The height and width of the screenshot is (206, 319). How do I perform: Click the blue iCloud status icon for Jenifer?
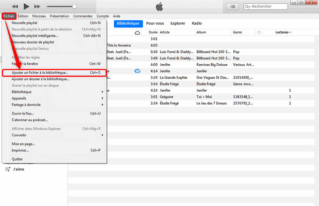138,71
